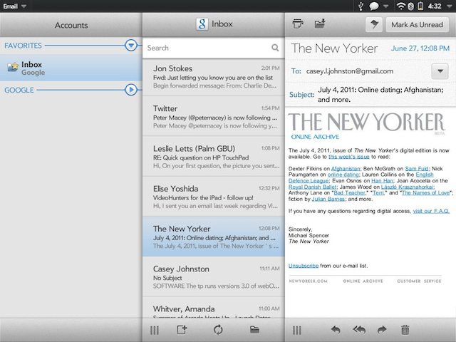Screen dimensions: 456x342
Task: Click the László Krasznahorkai link
Action: [407, 187]
